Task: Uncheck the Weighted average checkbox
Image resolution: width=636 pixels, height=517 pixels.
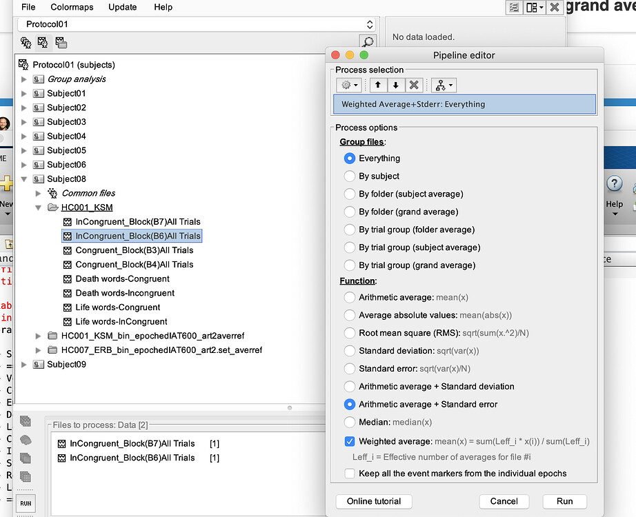Action: 349,441
